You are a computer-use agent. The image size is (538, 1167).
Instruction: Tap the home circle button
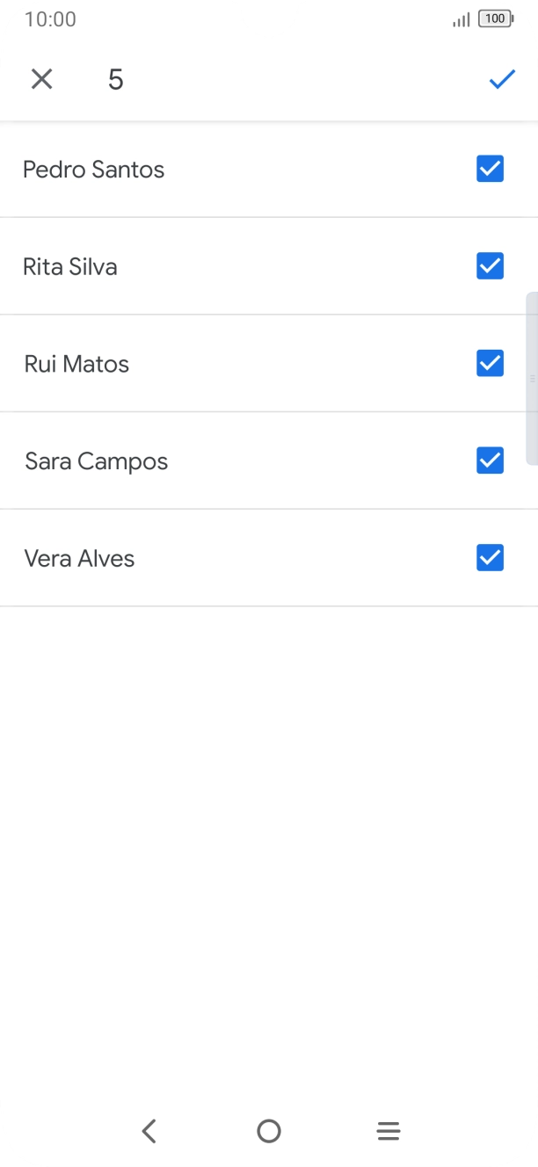tap(269, 1131)
